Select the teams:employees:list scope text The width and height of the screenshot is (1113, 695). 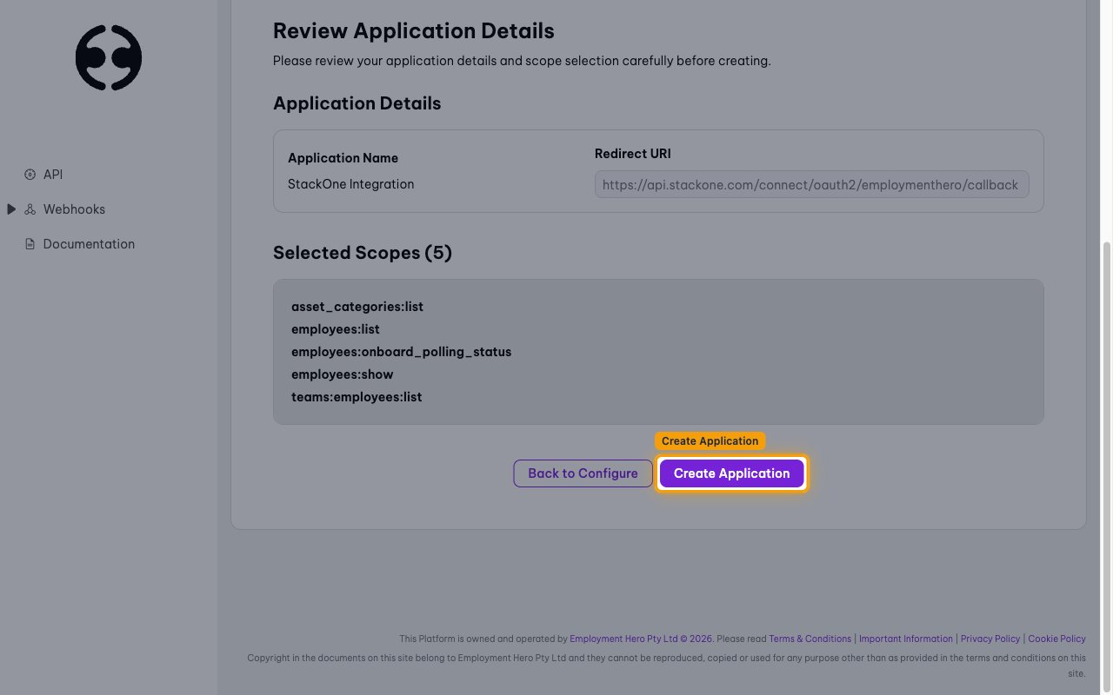(357, 397)
